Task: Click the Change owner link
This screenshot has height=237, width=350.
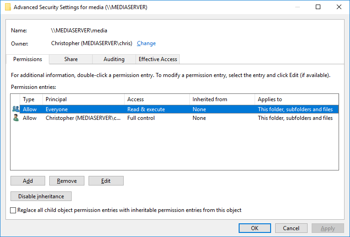Action: (146, 43)
